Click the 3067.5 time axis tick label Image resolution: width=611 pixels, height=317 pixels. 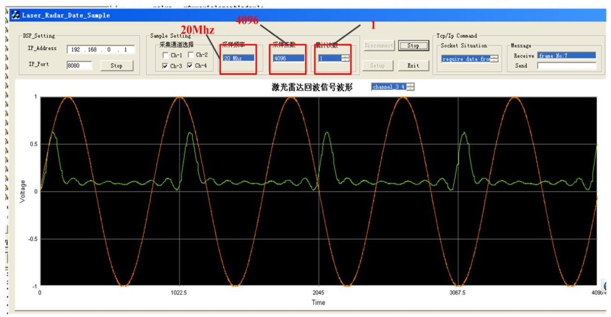(x=457, y=293)
